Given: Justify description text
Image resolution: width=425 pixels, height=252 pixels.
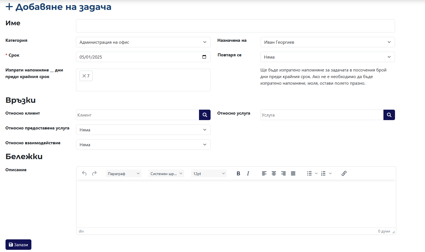Looking at the screenshot, I should (293, 173).
